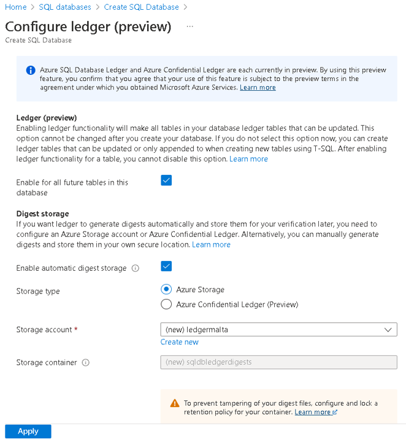
Task: Click the orange warning triangle icon
Action: pyautogui.click(x=175, y=403)
